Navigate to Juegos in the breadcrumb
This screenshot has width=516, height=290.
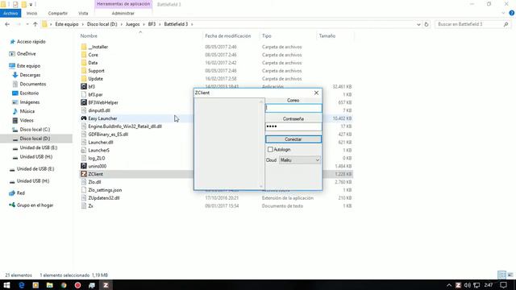[x=132, y=24]
